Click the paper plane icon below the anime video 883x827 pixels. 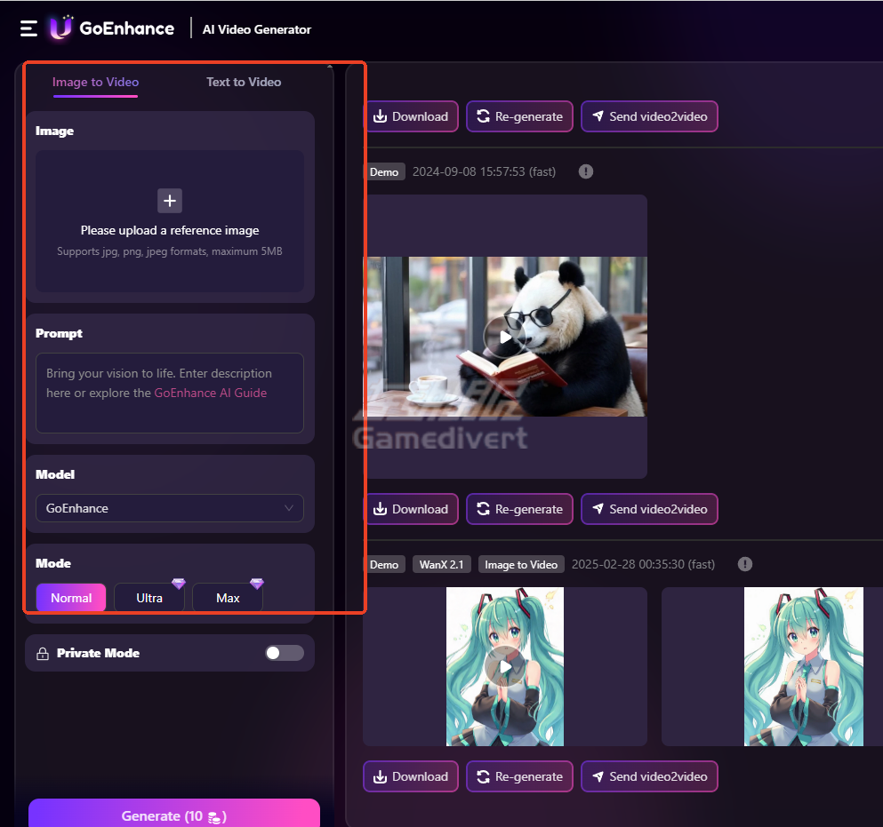pyautogui.click(x=598, y=775)
